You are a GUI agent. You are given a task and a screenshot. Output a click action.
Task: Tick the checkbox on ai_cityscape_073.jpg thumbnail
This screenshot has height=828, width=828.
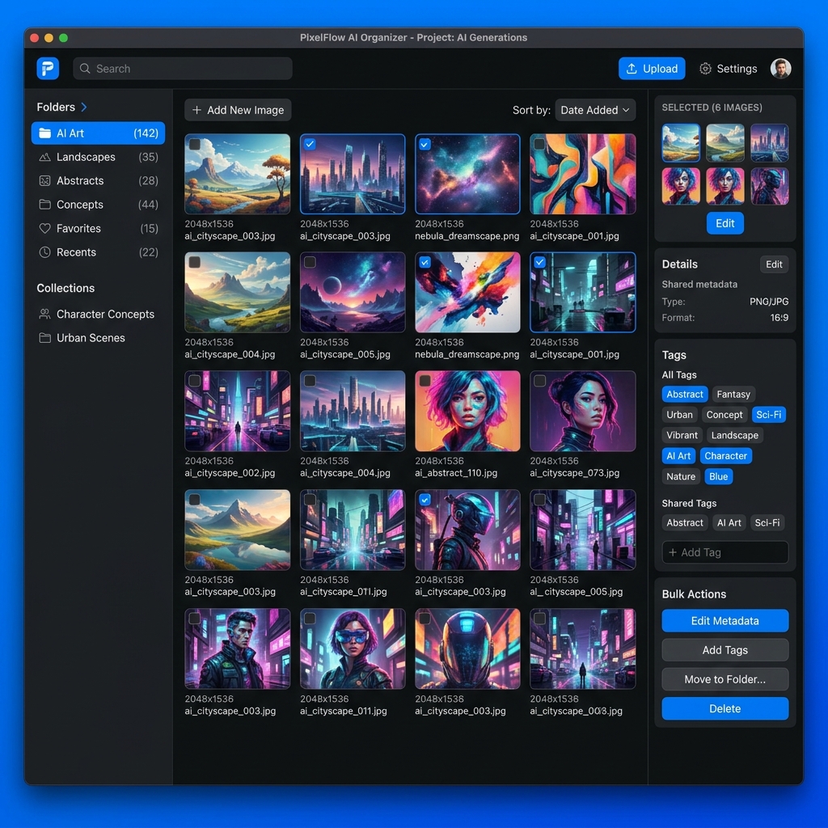539,380
